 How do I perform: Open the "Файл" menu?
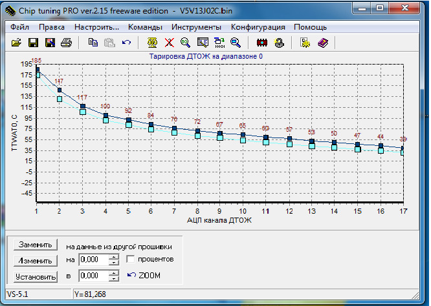pos(19,28)
